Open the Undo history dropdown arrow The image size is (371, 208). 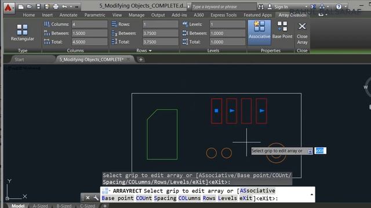71,7
